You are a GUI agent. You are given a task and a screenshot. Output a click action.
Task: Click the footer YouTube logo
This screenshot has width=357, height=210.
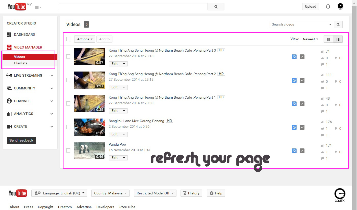pos(18,193)
